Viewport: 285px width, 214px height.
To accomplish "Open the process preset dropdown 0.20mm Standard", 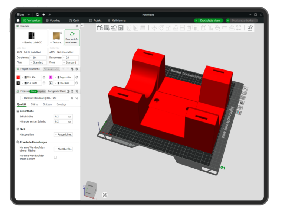I will pos(43,98).
